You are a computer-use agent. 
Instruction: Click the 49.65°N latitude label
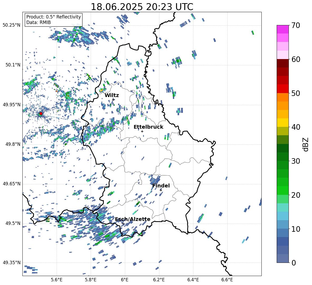[12, 184]
